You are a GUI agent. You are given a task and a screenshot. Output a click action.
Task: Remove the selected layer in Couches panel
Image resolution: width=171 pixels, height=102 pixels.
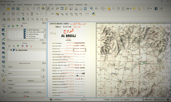coord(31,46)
